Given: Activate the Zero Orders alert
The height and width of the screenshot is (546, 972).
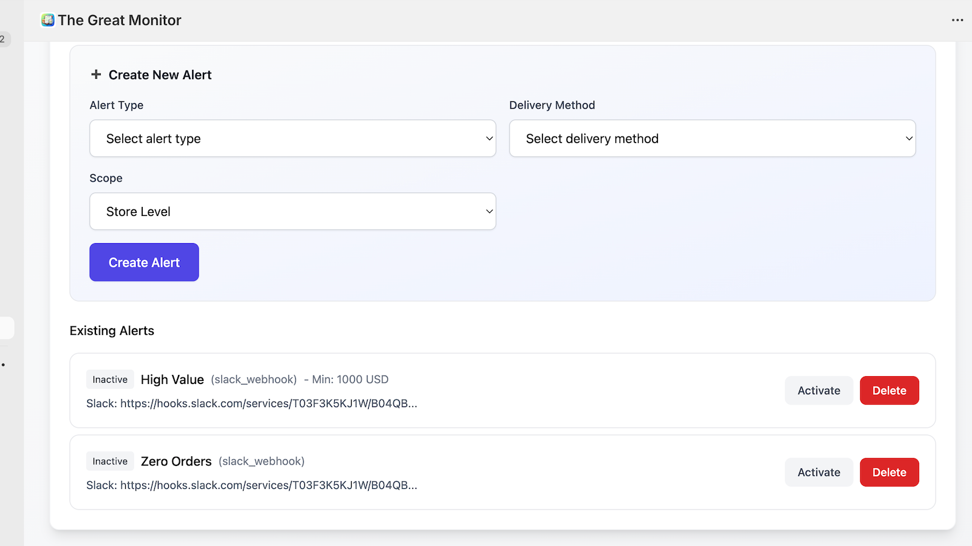Looking at the screenshot, I should [818, 473].
